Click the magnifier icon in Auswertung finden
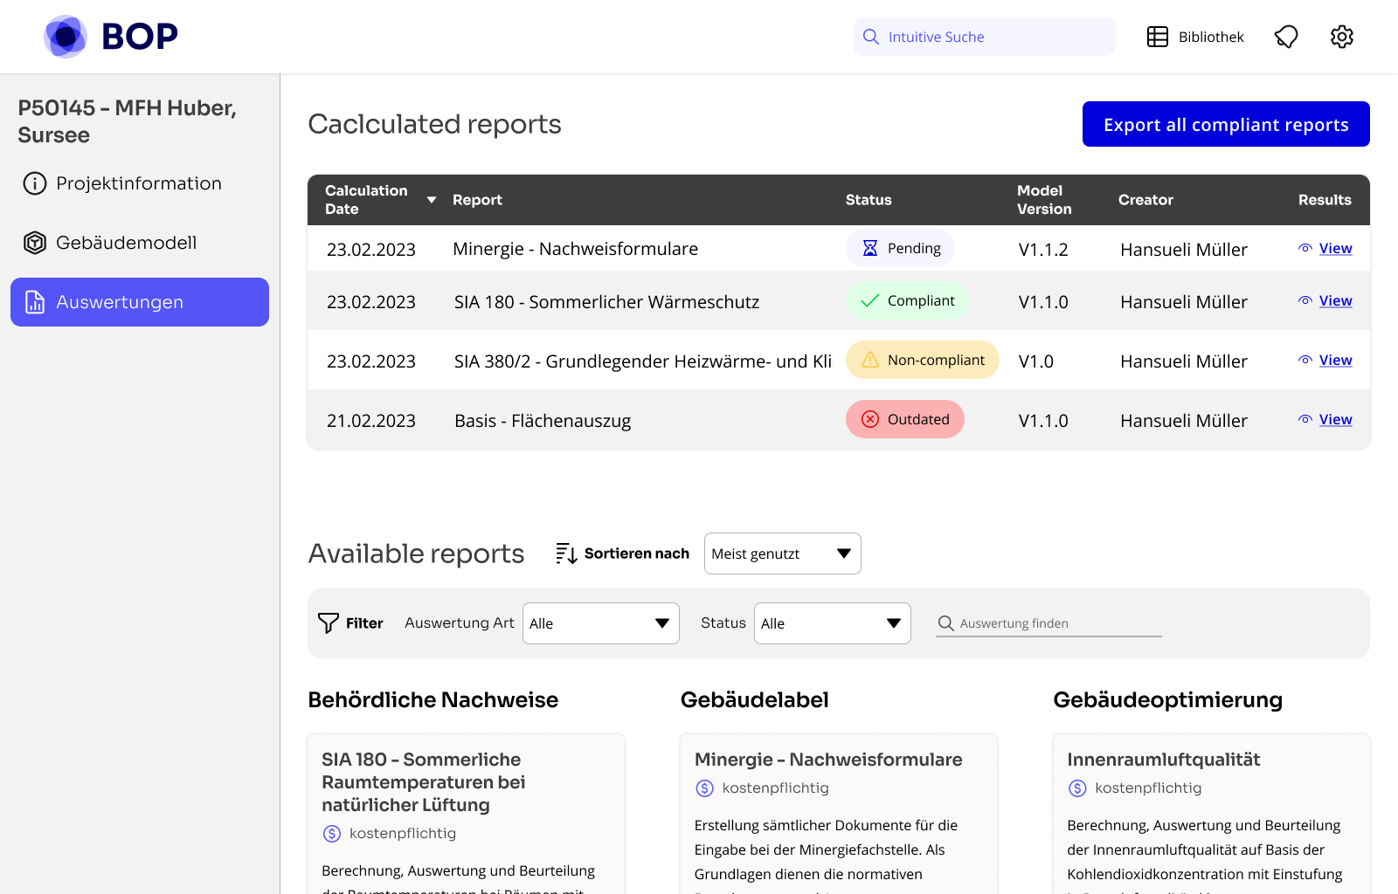The width and height of the screenshot is (1398, 894). coord(946,623)
